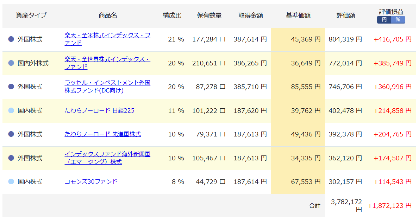
Task: Click the color dot beside 国内外株式
Action: pos(11,63)
